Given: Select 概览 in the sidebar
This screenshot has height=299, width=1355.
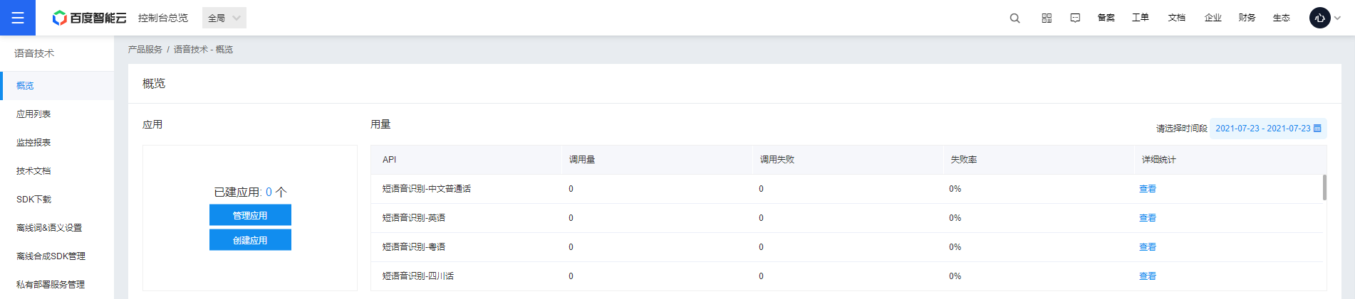Looking at the screenshot, I should point(57,85).
